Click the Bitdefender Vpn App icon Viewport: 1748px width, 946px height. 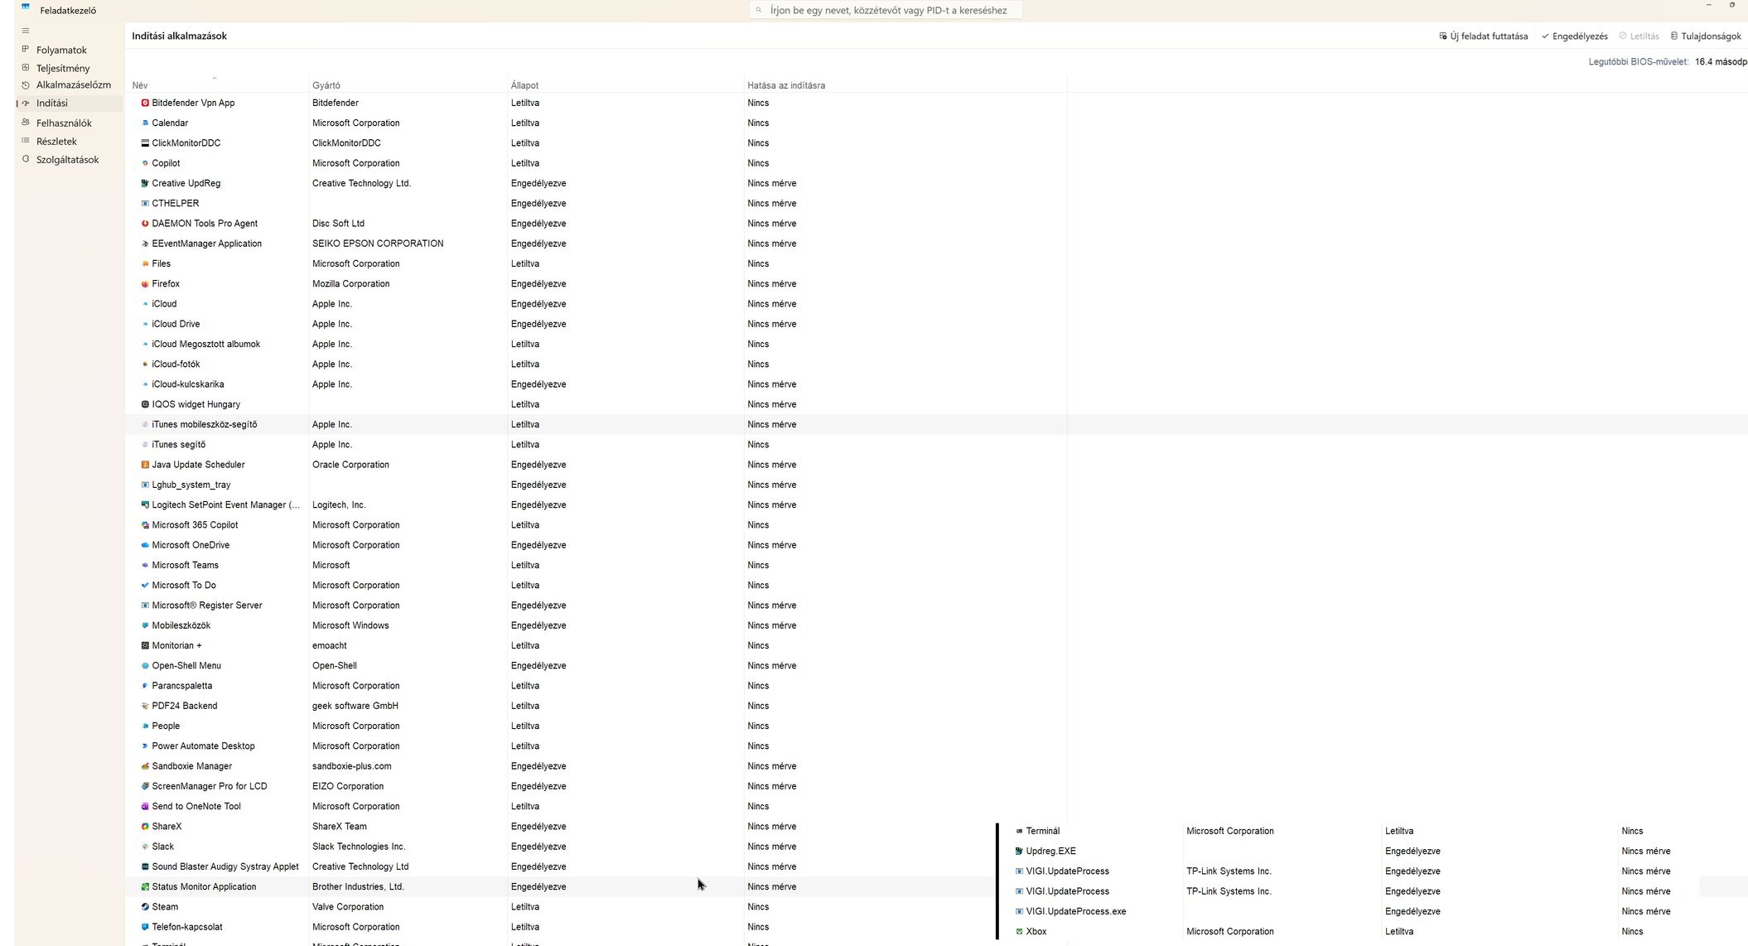[145, 104]
